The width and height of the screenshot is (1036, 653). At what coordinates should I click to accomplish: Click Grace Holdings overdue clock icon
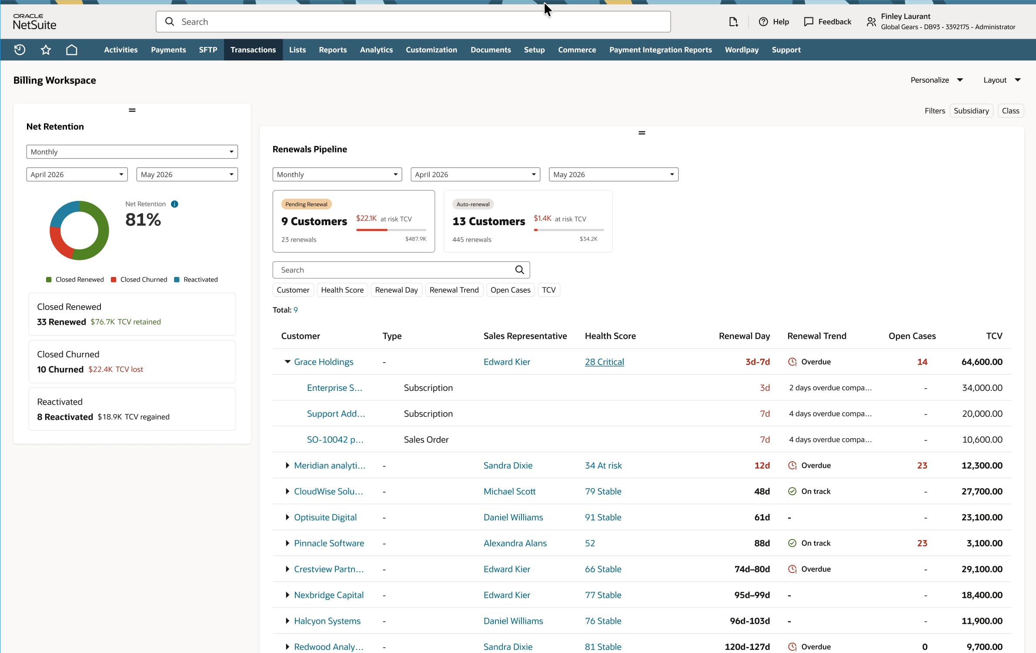pos(792,362)
